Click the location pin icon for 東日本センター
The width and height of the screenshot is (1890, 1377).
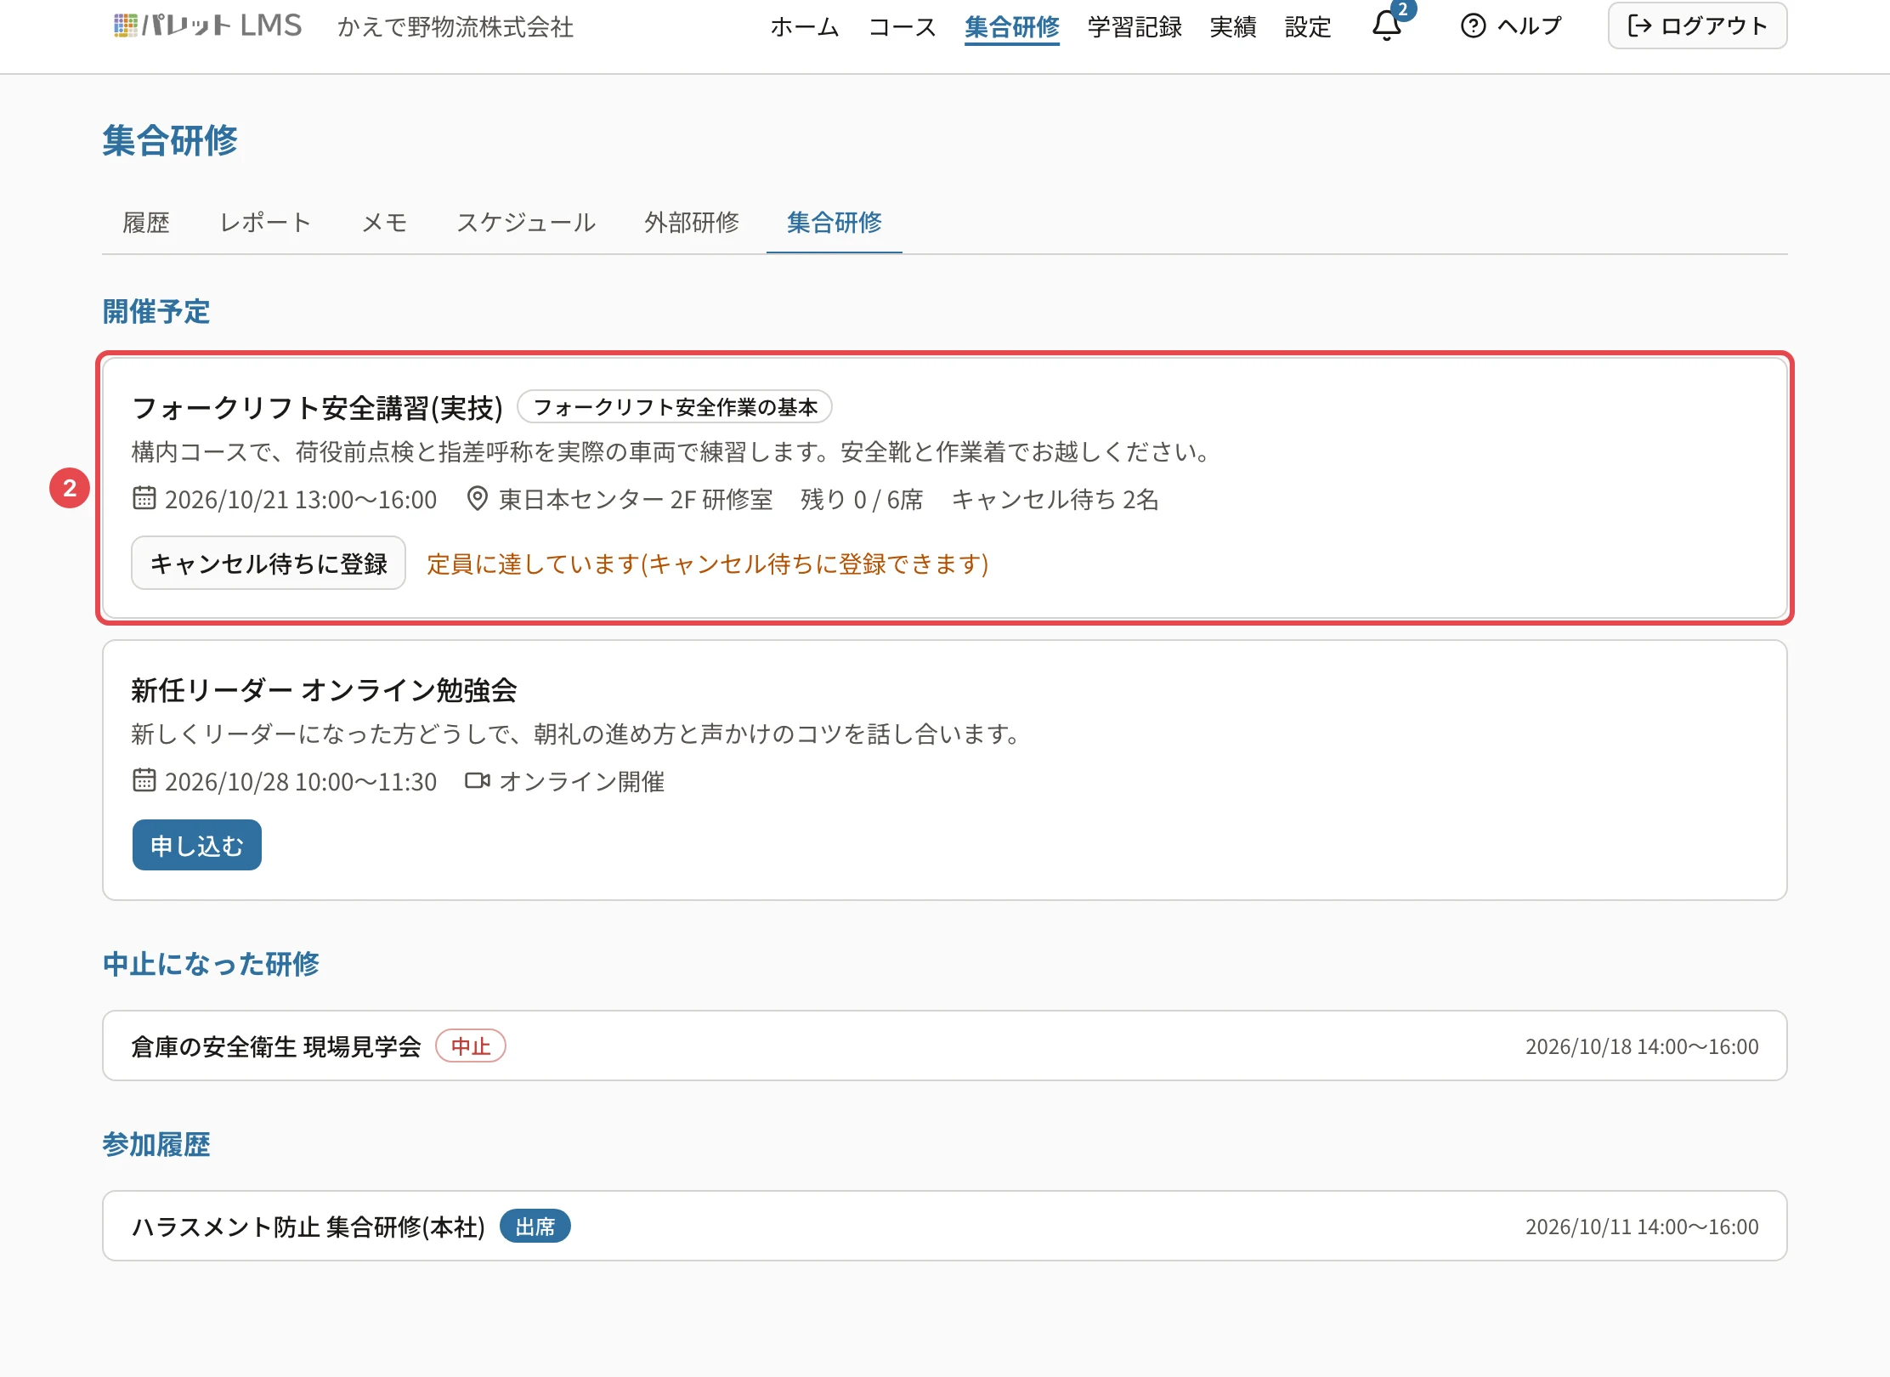click(478, 498)
